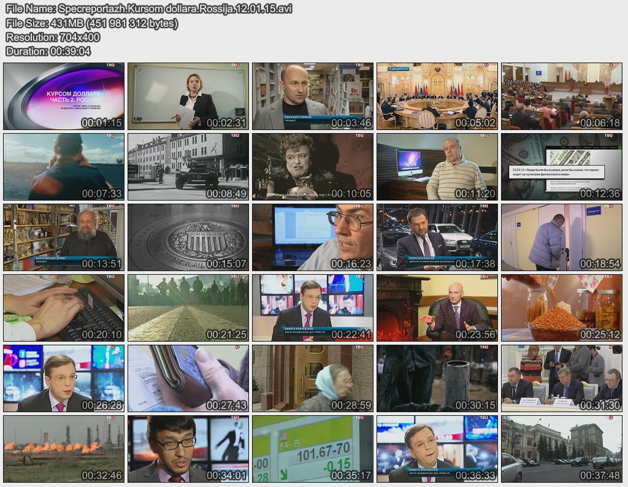Select the thumbnail of man beside iMac
Screen dimensions: 628x487
(437, 166)
